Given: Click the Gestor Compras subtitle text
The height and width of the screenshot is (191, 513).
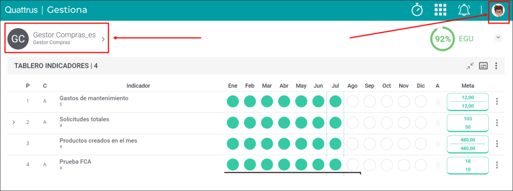Looking at the screenshot, I should (52, 43).
